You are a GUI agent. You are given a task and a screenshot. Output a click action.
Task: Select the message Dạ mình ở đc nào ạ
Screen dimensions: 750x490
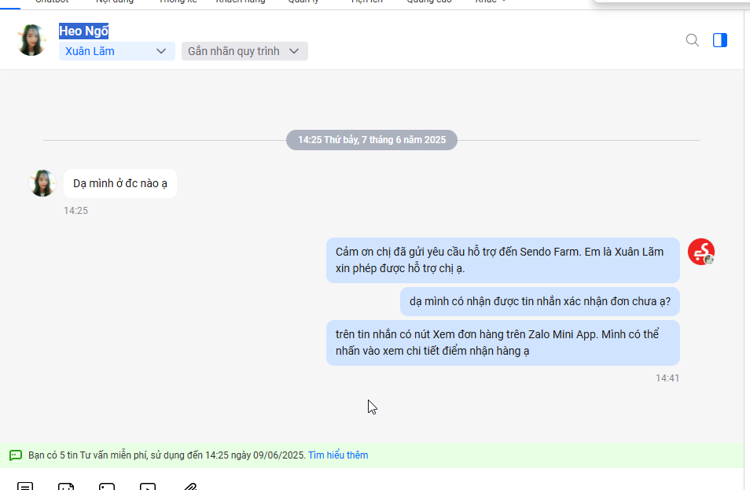point(120,183)
